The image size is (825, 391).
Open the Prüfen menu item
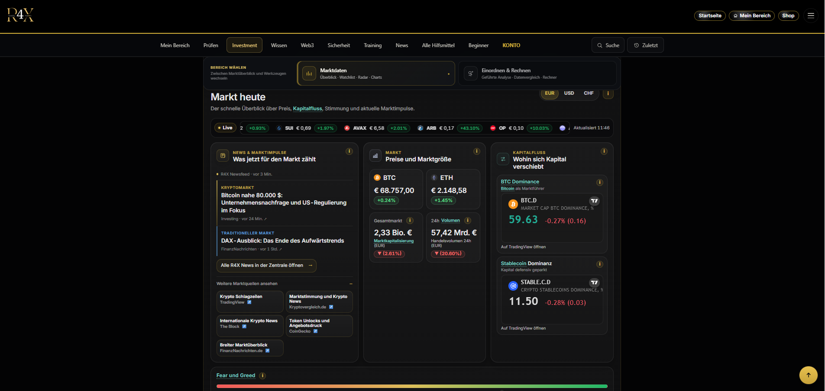click(x=210, y=45)
